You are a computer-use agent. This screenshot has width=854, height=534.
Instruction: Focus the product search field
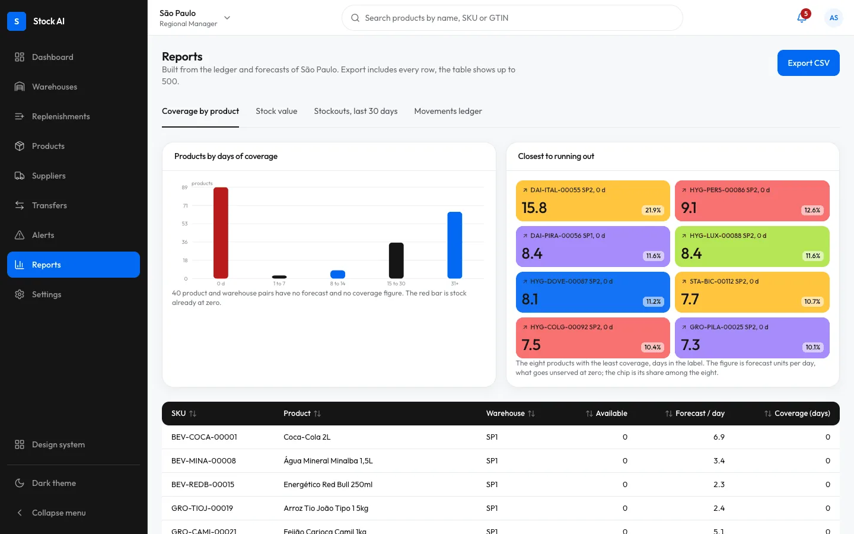512,18
